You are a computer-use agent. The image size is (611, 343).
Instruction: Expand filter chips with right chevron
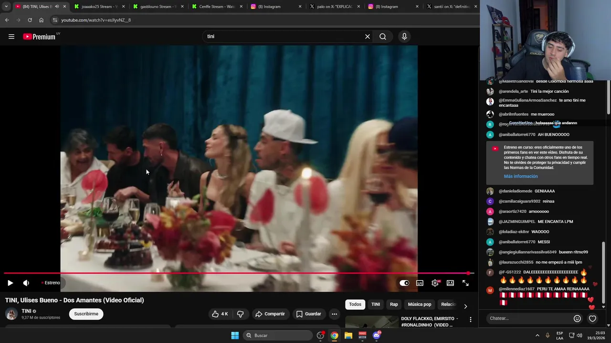pyautogui.click(x=465, y=306)
